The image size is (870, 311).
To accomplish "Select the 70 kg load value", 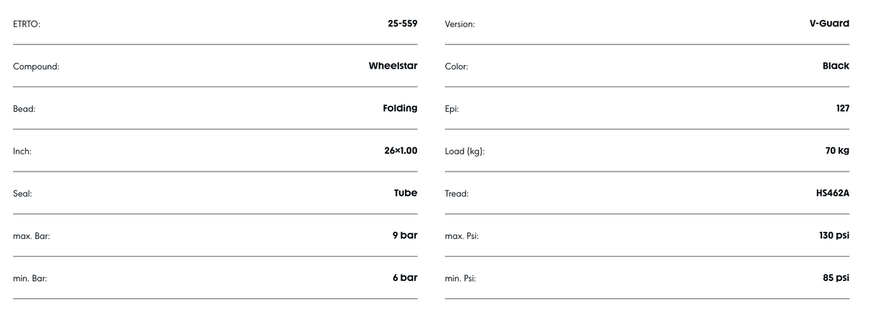I will (837, 151).
